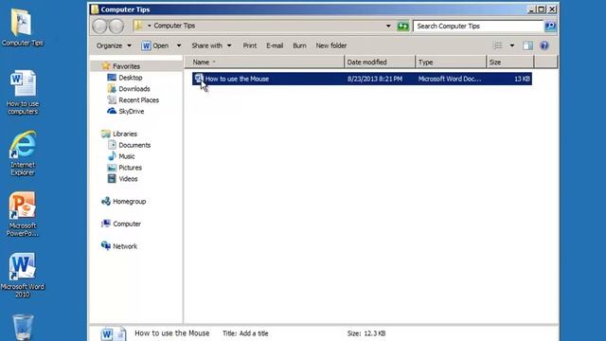Sort files by Size column
The height and width of the screenshot is (341, 606).
(x=510, y=62)
